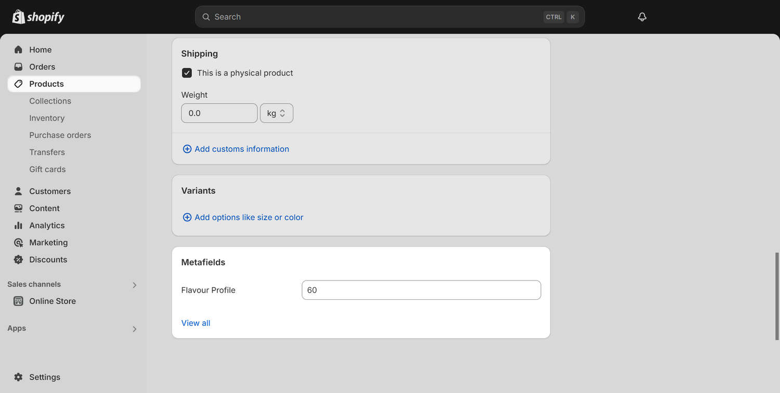Click the Variants heading
The image size is (780, 393).
click(x=198, y=191)
